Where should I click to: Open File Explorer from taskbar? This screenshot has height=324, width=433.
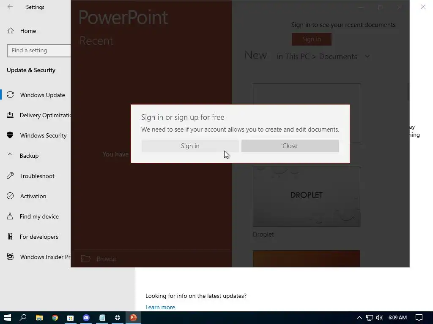coord(39,318)
